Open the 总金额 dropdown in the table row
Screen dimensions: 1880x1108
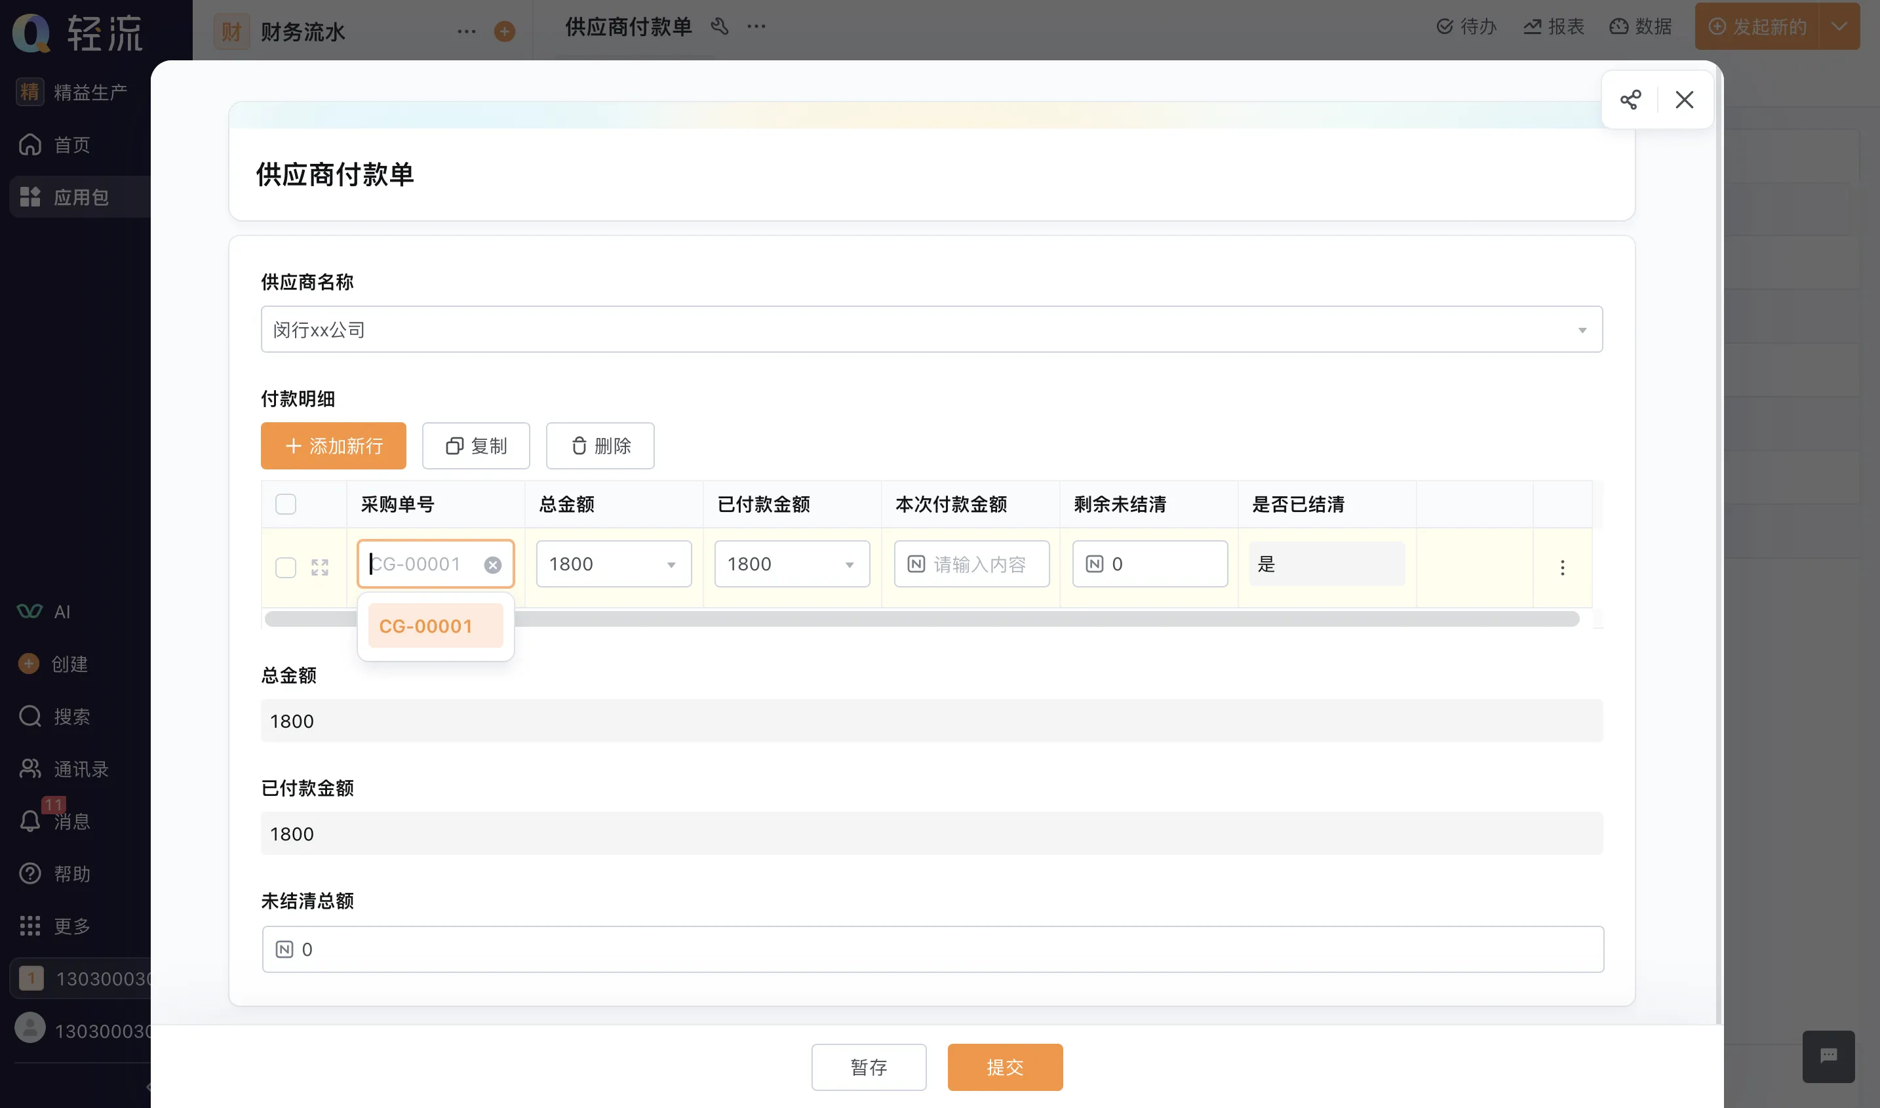point(670,564)
